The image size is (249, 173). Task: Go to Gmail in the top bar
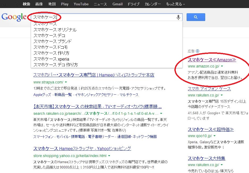coord(117,4)
